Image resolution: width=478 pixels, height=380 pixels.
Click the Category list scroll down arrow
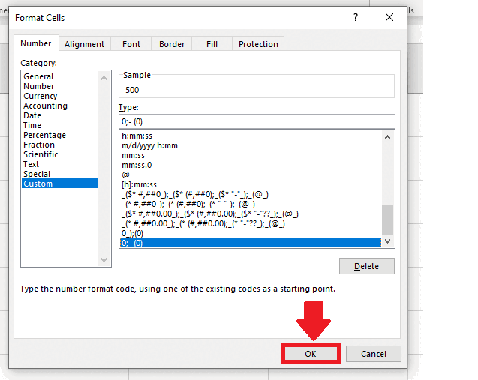[104, 260]
